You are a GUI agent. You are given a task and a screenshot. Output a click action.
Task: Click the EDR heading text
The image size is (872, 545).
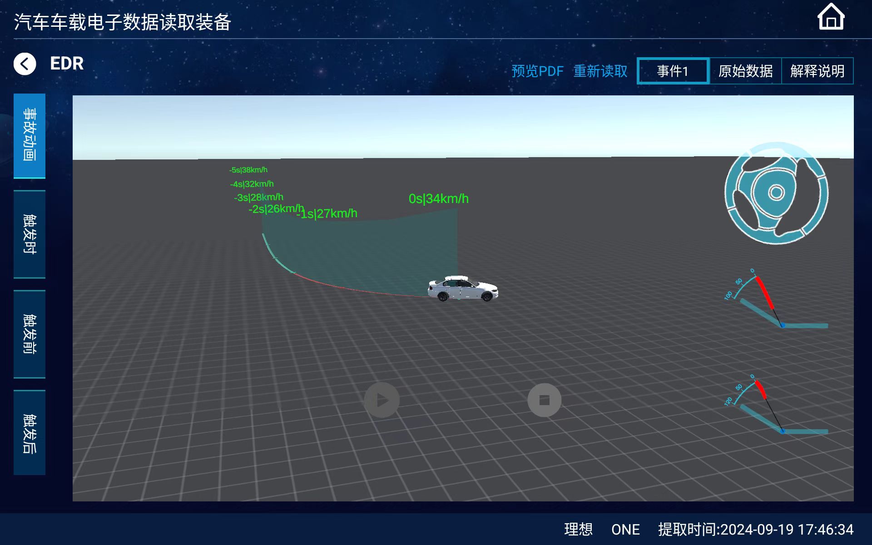(x=67, y=64)
